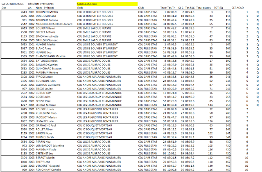Select the Total places column header
262x172 pixels.
(203, 8)
